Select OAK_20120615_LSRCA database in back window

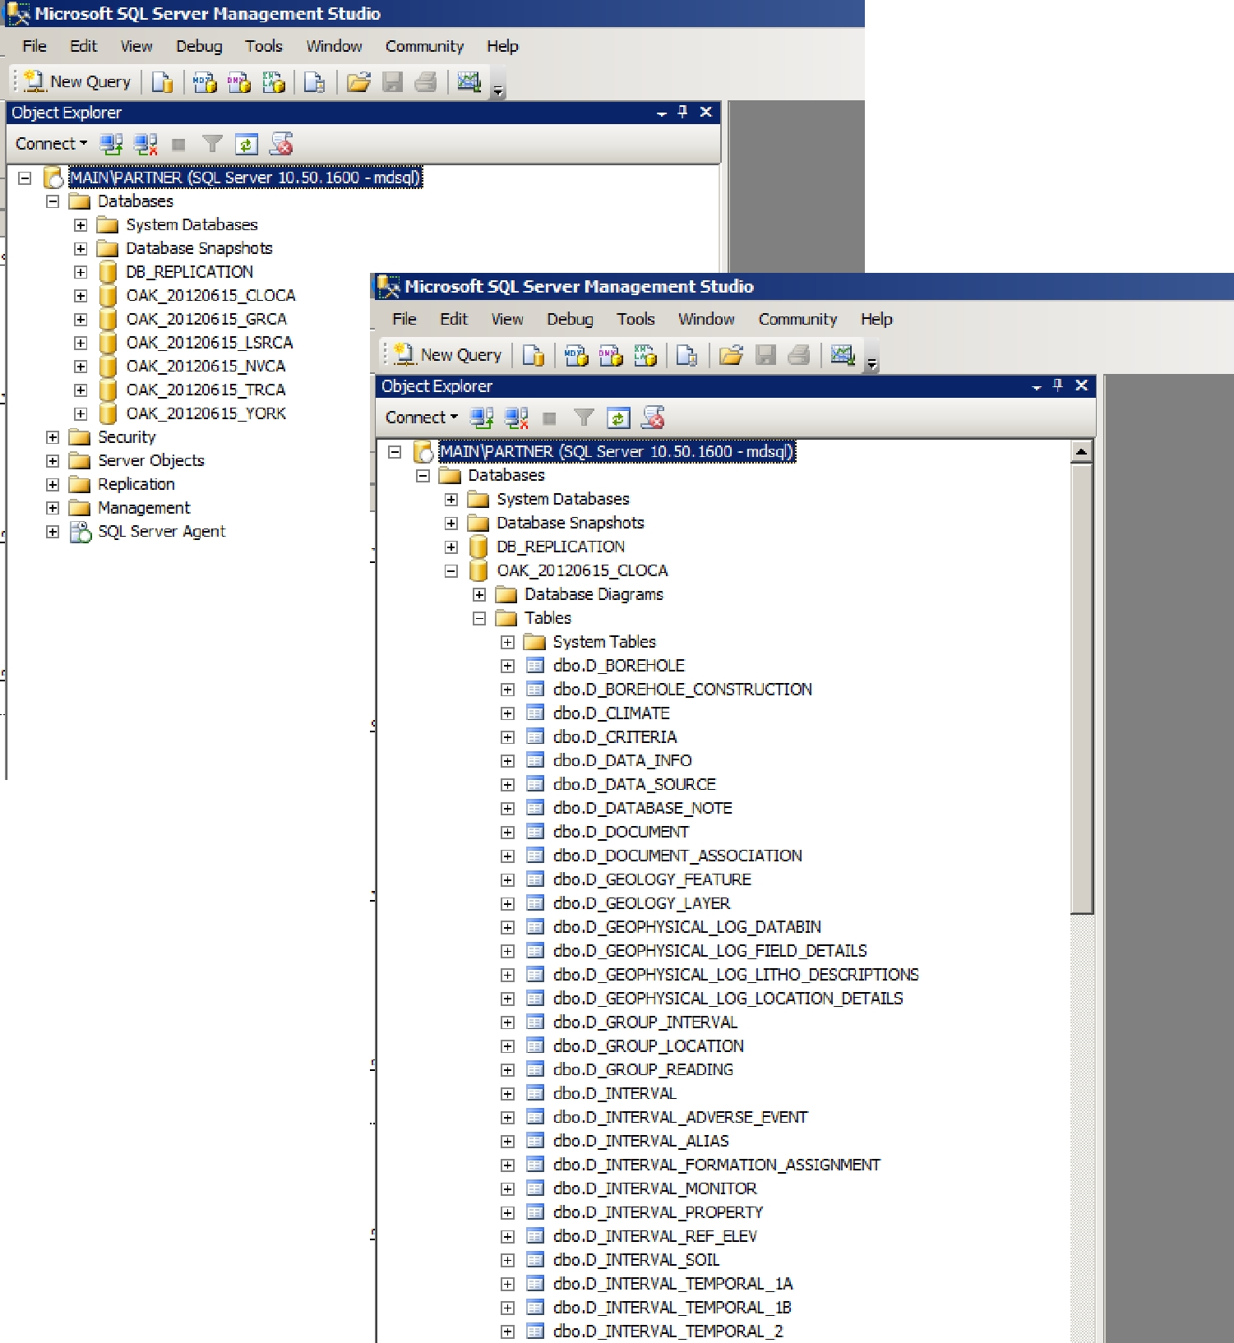click(210, 343)
